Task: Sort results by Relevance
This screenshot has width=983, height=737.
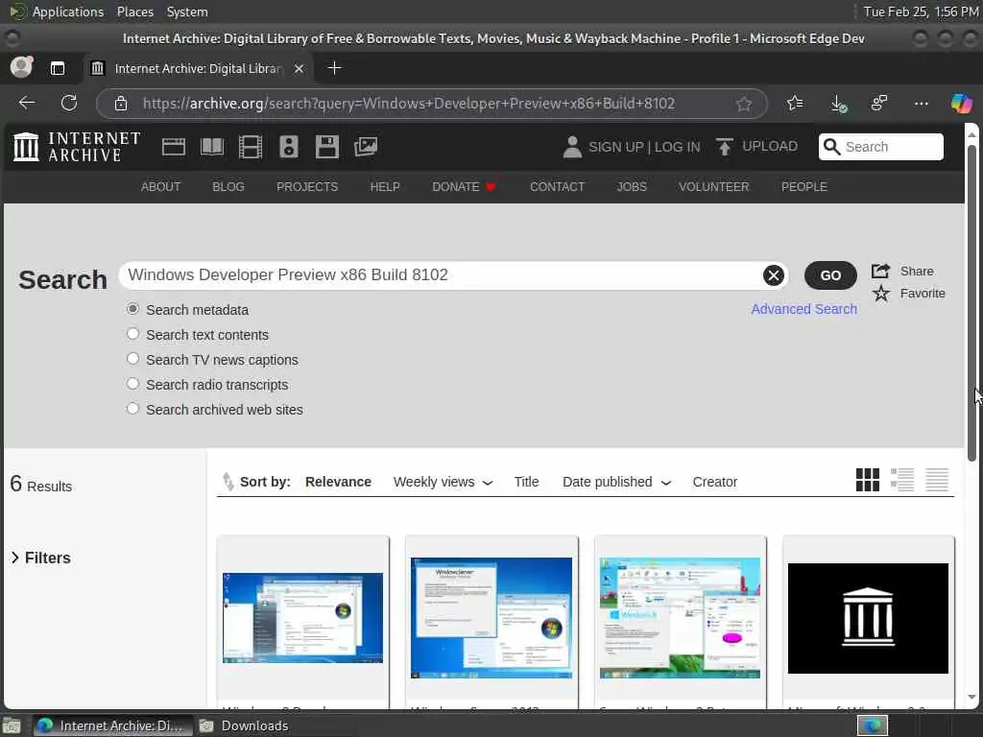Action: click(338, 482)
